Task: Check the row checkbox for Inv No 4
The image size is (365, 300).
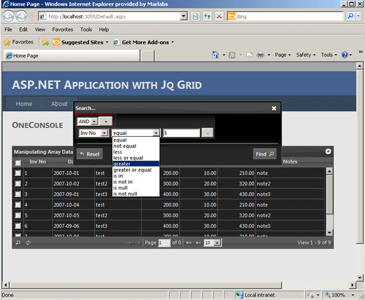Action: pos(18,204)
